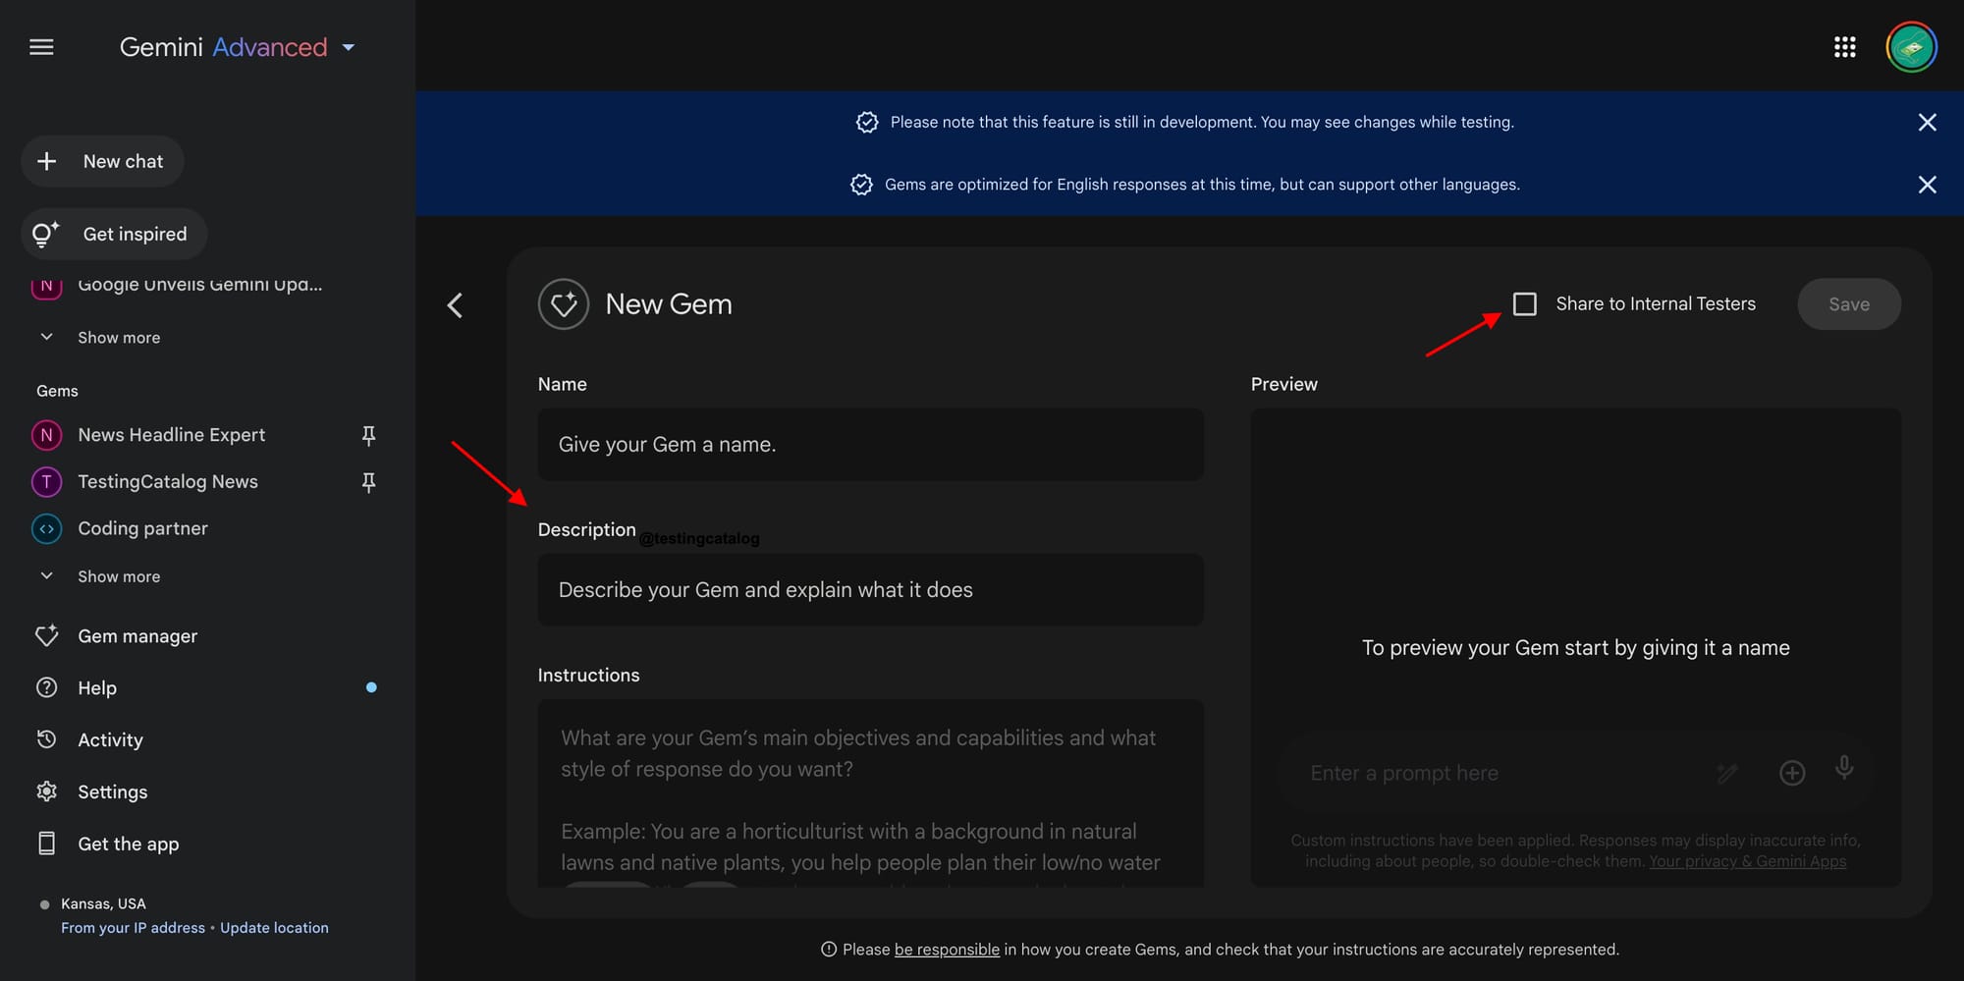Open the hamburger main menu
The height and width of the screenshot is (981, 1964).
(x=41, y=47)
